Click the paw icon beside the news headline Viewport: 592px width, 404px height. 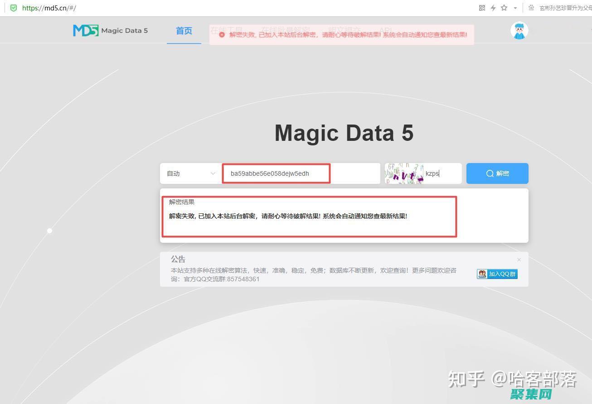[x=531, y=8]
